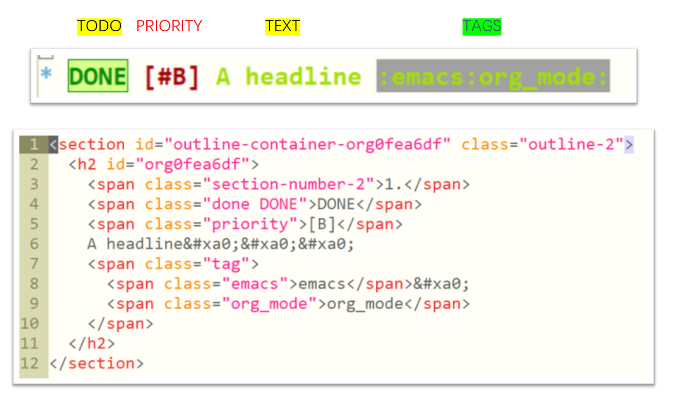The height and width of the screenshot is (403, 675).
Task: Click line number 1 in gutter
Action: click(34, 145)
